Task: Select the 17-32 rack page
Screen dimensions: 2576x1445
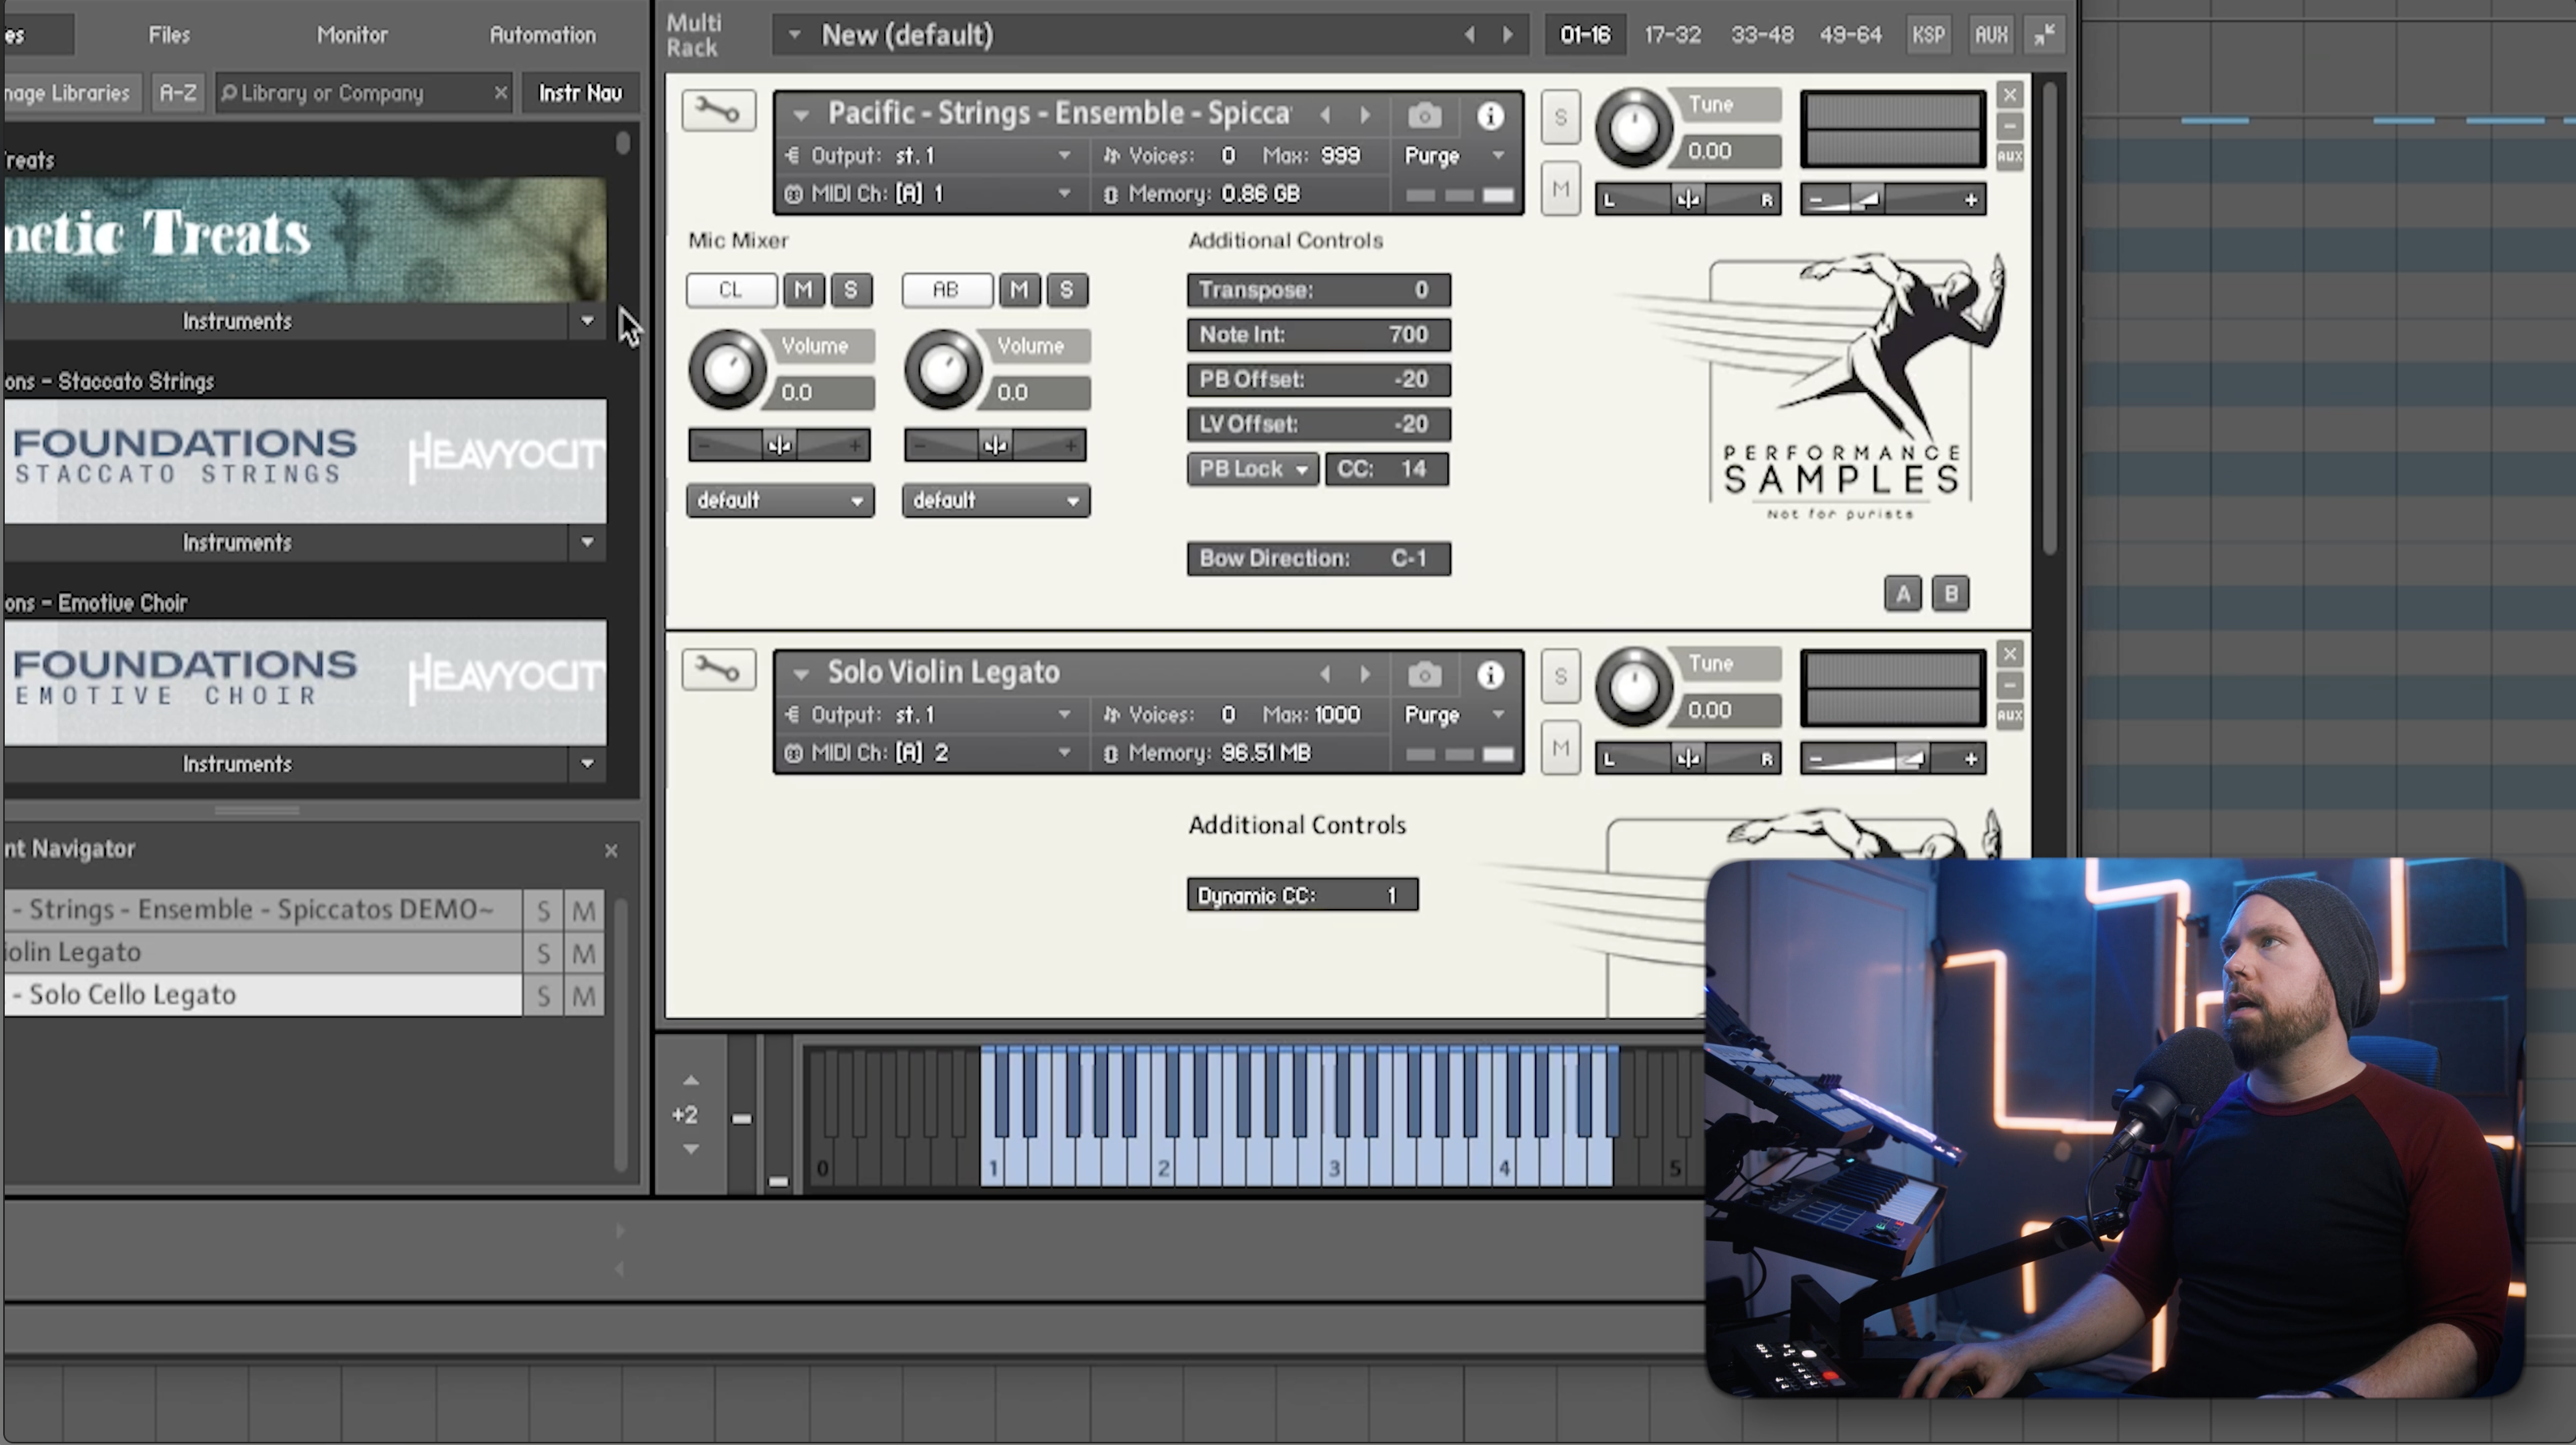Action: 1672,35
